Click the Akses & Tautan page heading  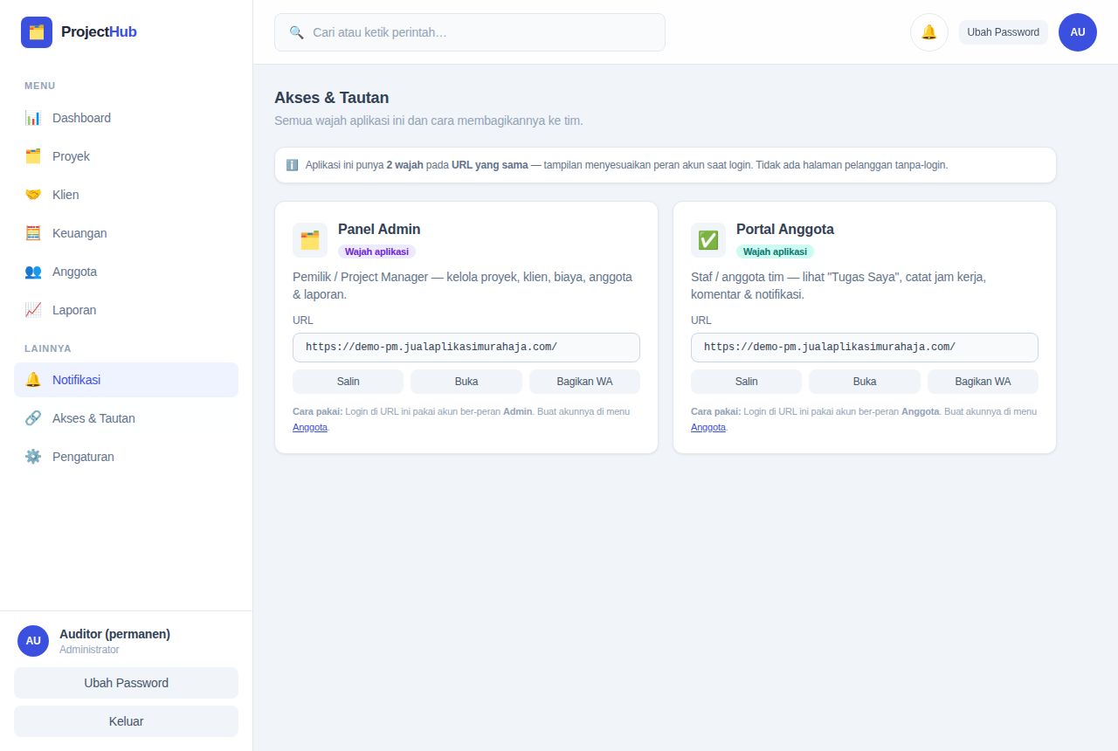[332, 98]
